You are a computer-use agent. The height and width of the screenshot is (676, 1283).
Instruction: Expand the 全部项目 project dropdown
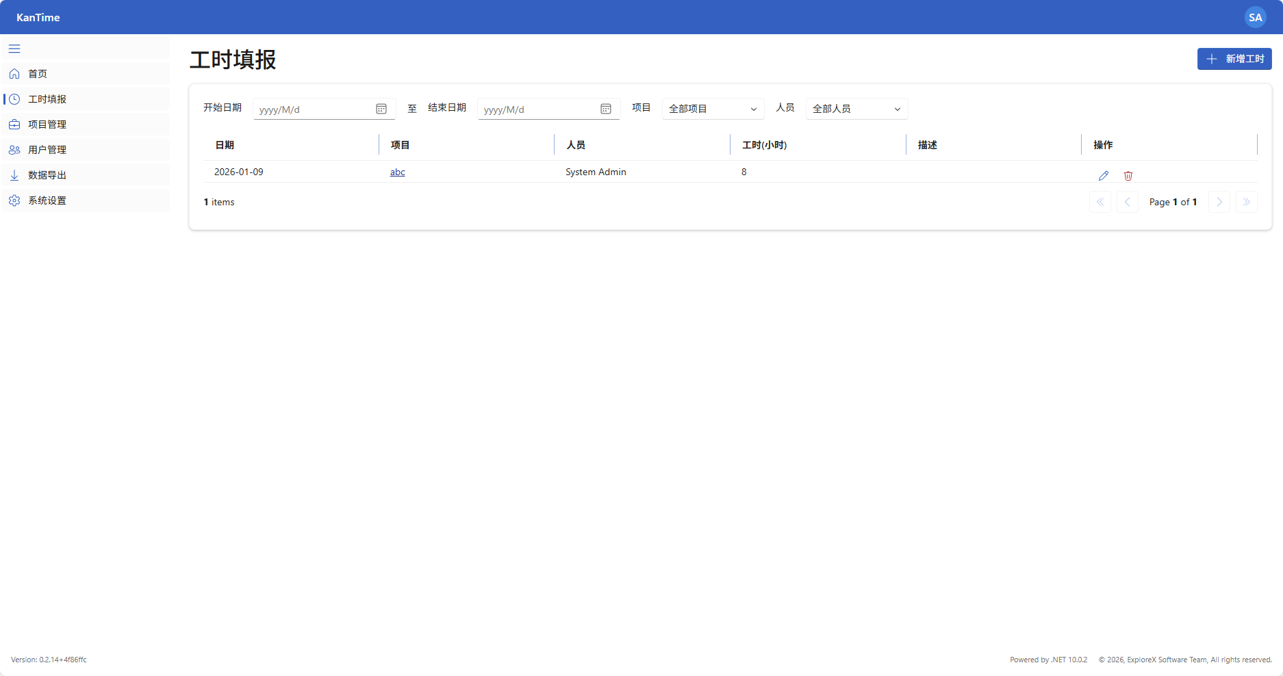(x=713, y=109)
